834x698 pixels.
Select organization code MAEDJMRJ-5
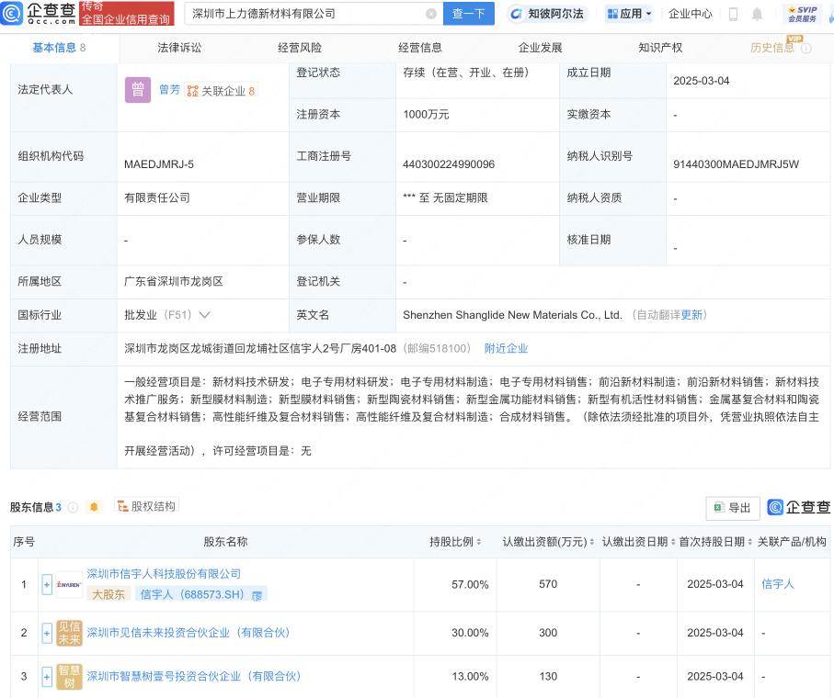pos(159,164)
